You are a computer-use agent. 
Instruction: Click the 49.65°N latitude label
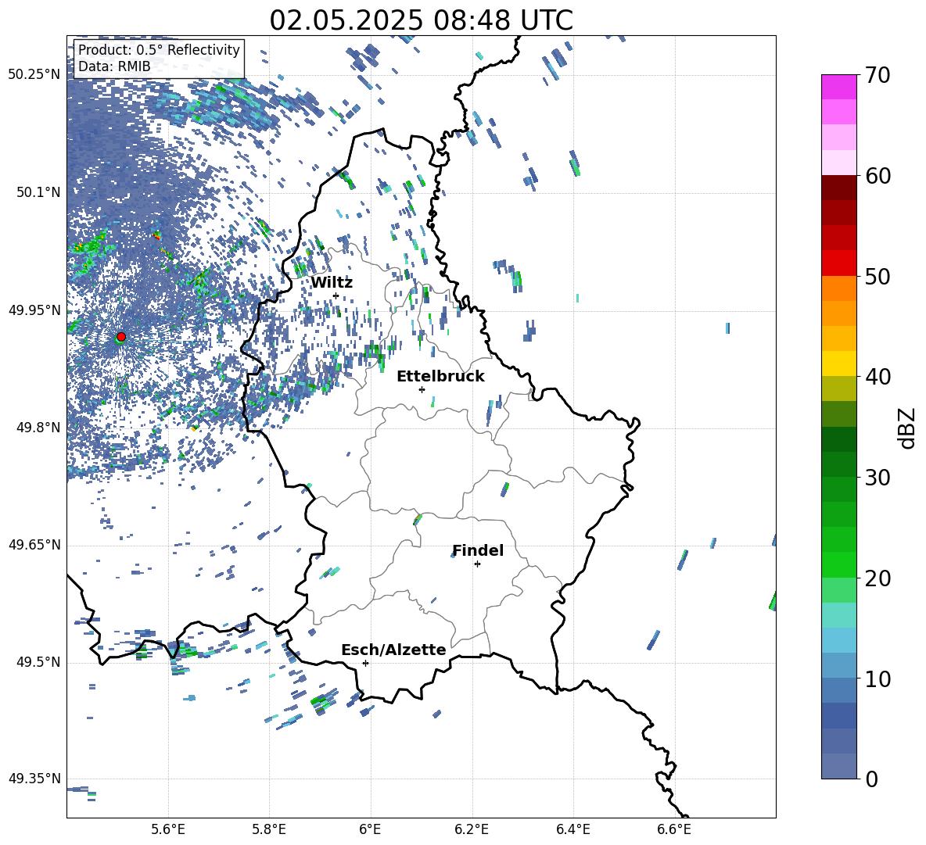pyautogui.click(x=34, y=544)
